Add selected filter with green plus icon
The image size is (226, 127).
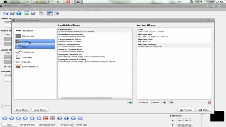coord(130,102)
